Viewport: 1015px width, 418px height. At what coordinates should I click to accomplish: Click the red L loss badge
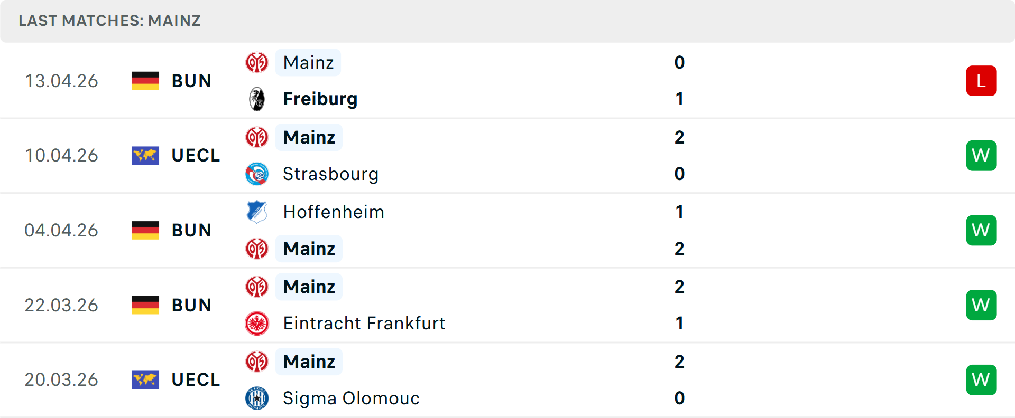coord(981,81)
